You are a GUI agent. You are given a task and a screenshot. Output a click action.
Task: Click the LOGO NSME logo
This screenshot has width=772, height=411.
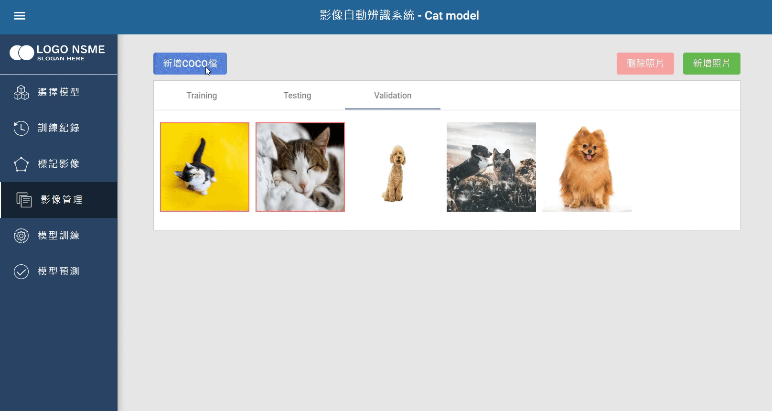(x=57, y=53)
